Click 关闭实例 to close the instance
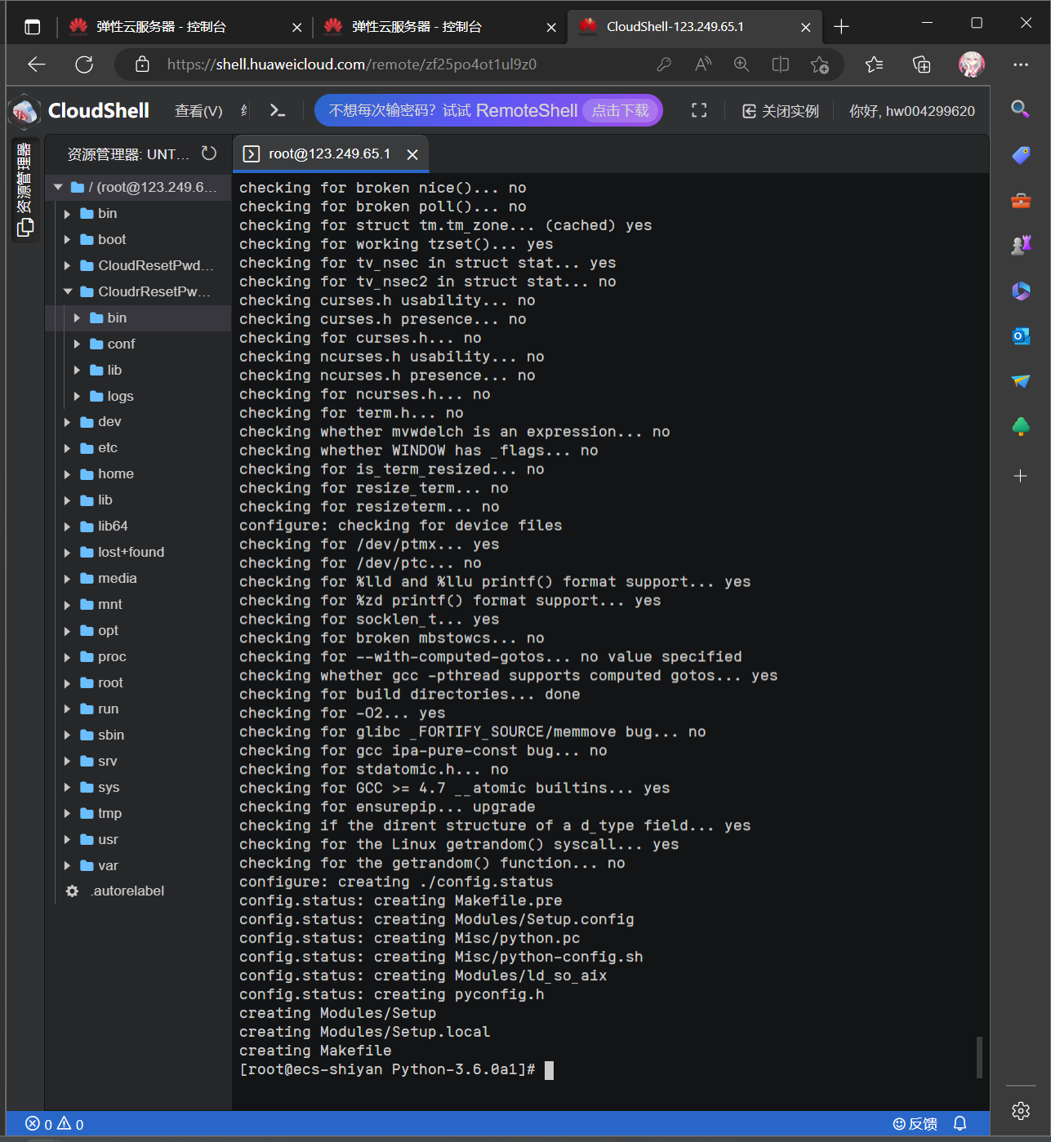The width and height of the screenshot is (1051, 1142). click(781, 111)
